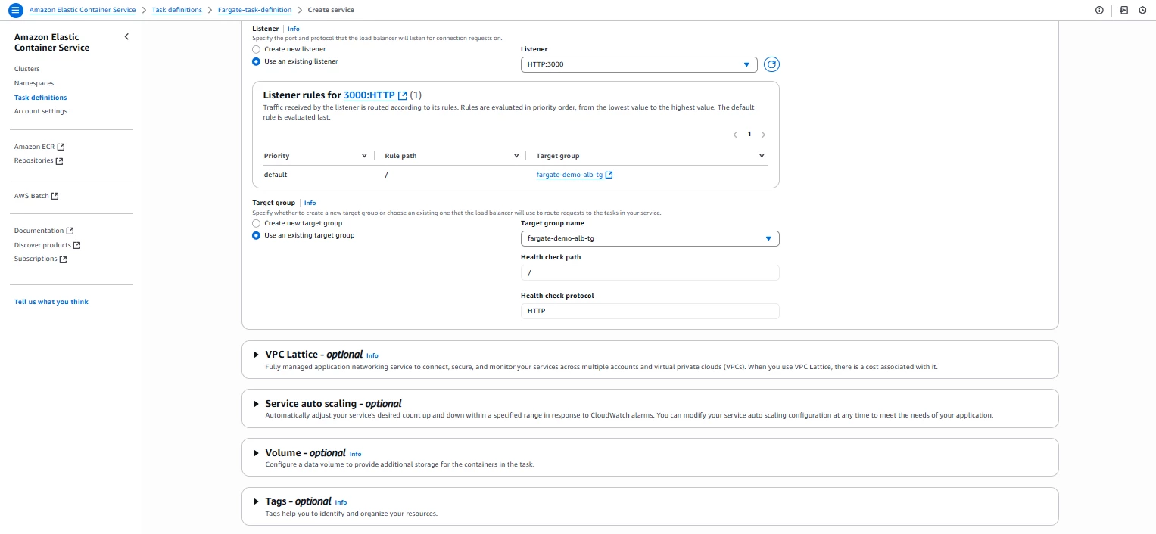
Task: Open Task definitions in the sidebar
Action: coord(40,98)
